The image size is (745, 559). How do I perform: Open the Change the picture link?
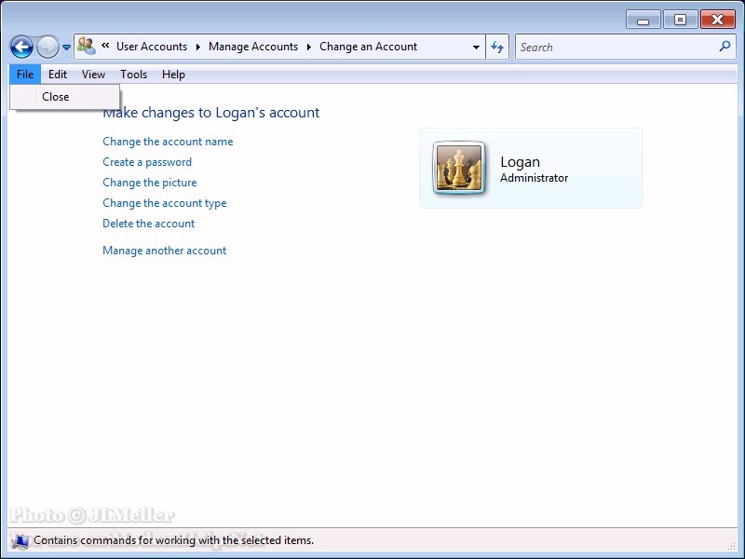[x=149, y=183]
